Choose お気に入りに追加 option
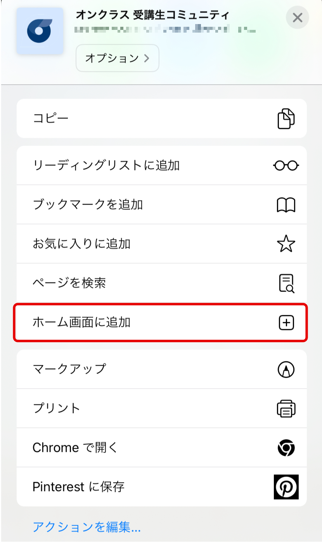This screenshot has width=322, height=545. [162, 244]
